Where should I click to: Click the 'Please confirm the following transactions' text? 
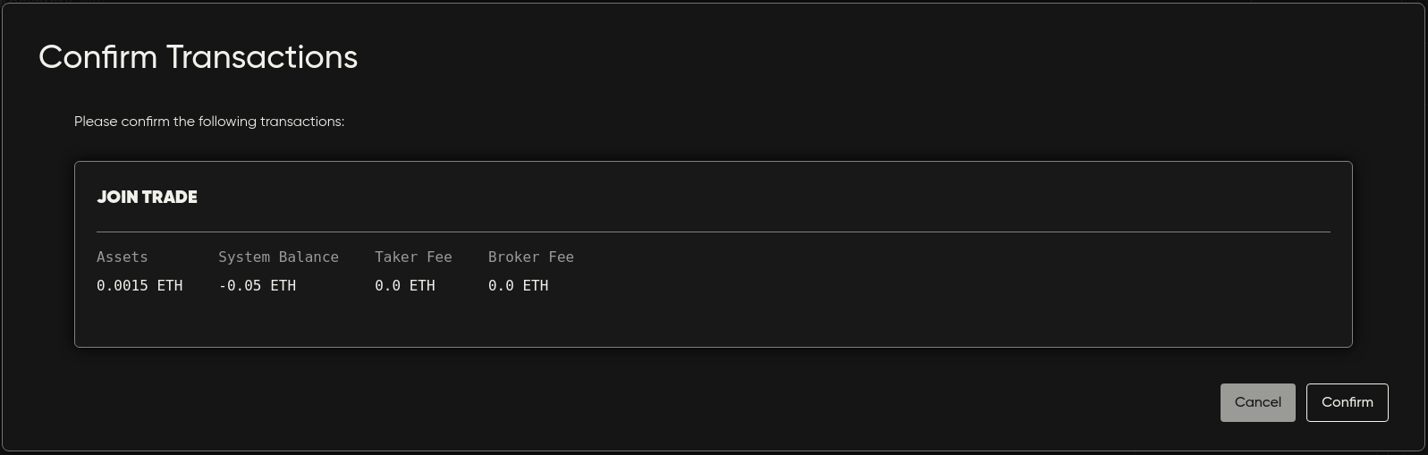click(x=209, y=122)
